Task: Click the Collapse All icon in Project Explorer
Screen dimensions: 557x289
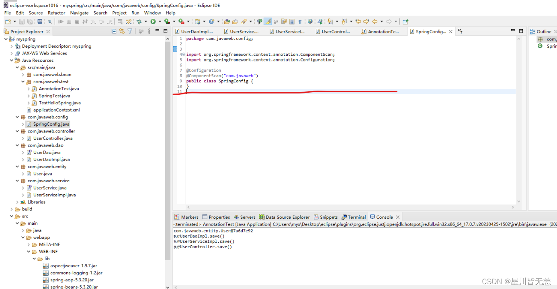Action: 114,31
